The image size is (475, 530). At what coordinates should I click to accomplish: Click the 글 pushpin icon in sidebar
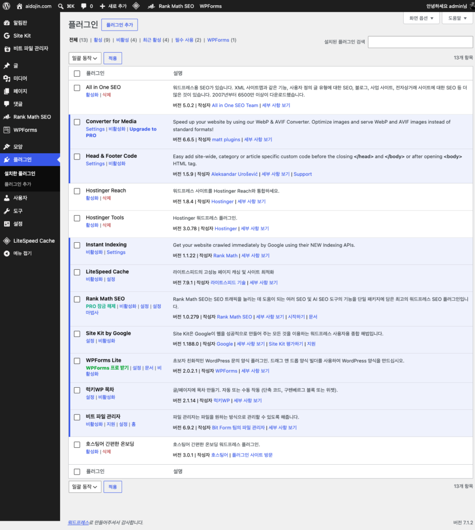(x=7, y=66)
